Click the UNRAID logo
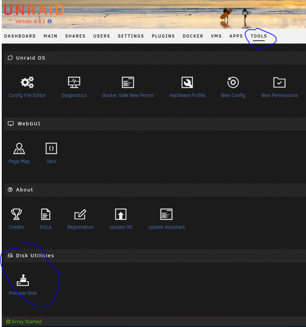Viewport: 306px width, 327px height. pyautogui.click(x=34, y=10)
